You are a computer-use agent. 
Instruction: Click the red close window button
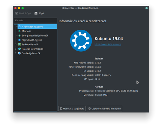click(16, 8)
